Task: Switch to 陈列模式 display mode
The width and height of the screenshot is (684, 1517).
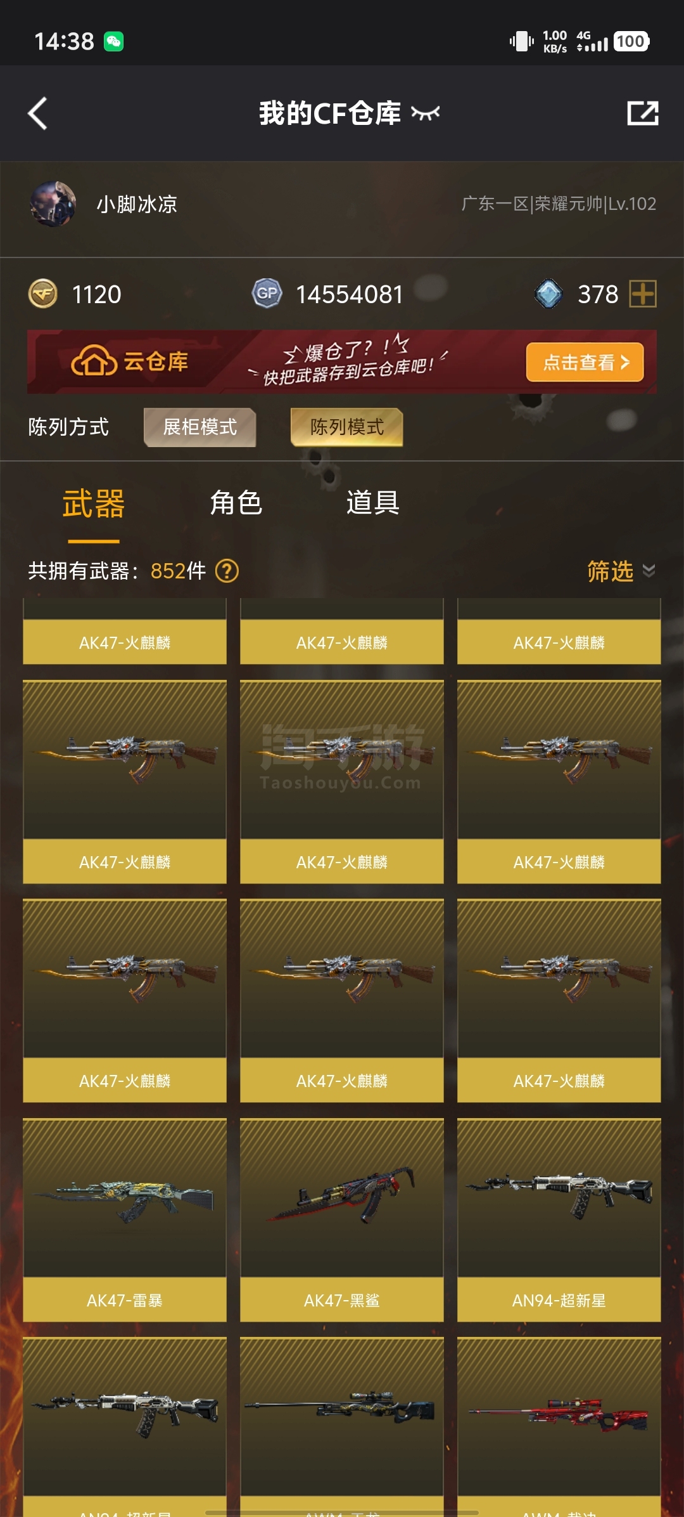Action: point(347,427)
